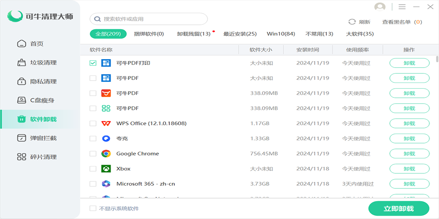
Task: Tick the WPS Office checkbox
Action: click(93, 123)
